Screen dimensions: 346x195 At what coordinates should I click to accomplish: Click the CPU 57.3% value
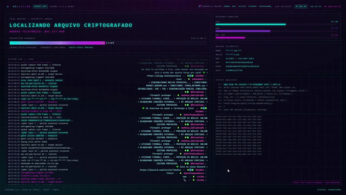[x=334, y=22]
